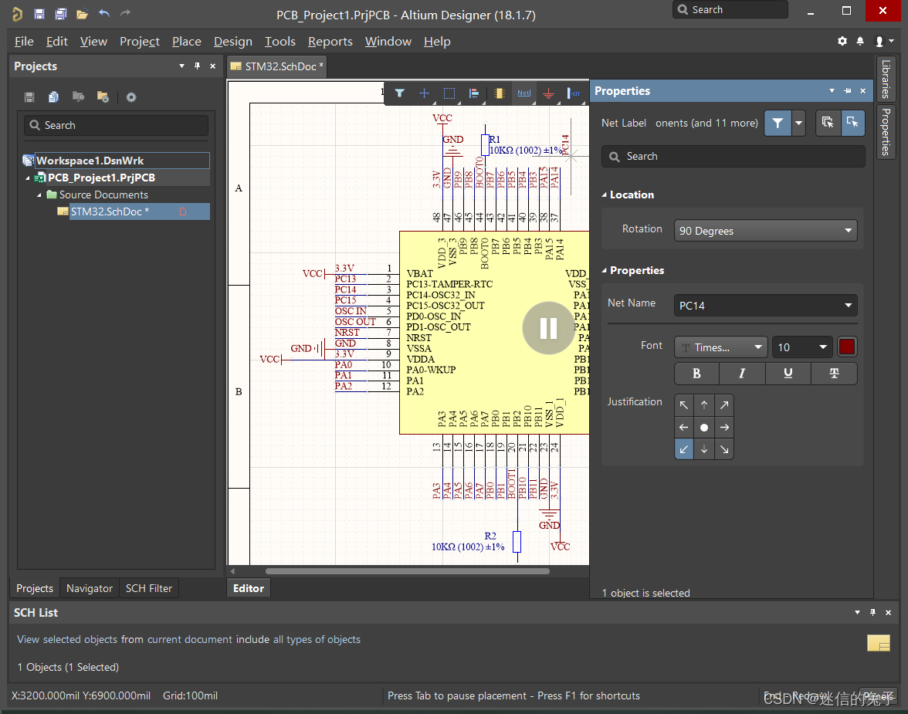Screen dimensions: 908x714
Task: Toggle Bold font style
Action: pyautogui.click(x=696, y=374)
